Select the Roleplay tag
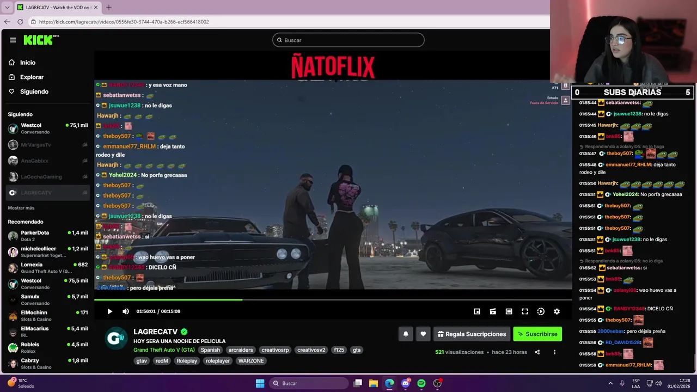Viewport: 697px width, 392px height. pos(187,361)
